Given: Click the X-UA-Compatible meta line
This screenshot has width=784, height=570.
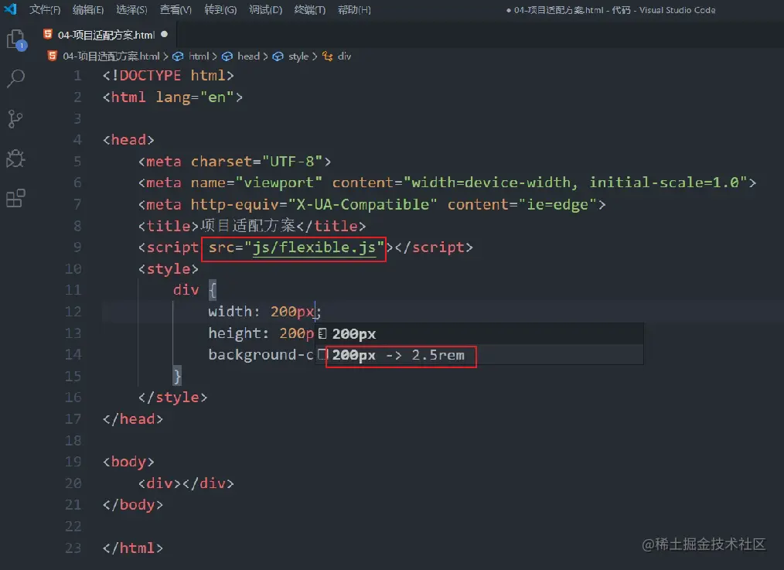Looking at the screenshot, I should click(371, 204).
